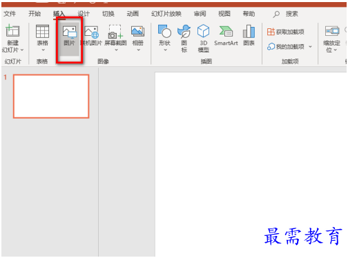Expand the My Add-ins dropdown arrow
This screenshot has width=348, height=258.
[x=310, y=47]
